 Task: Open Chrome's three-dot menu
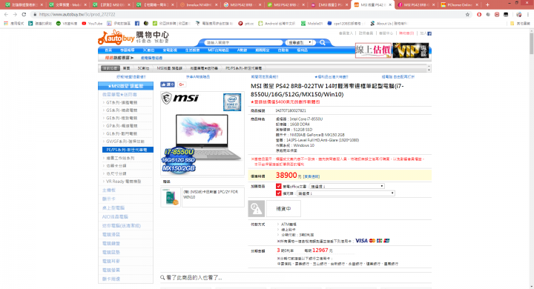click(x=528, y=14)
